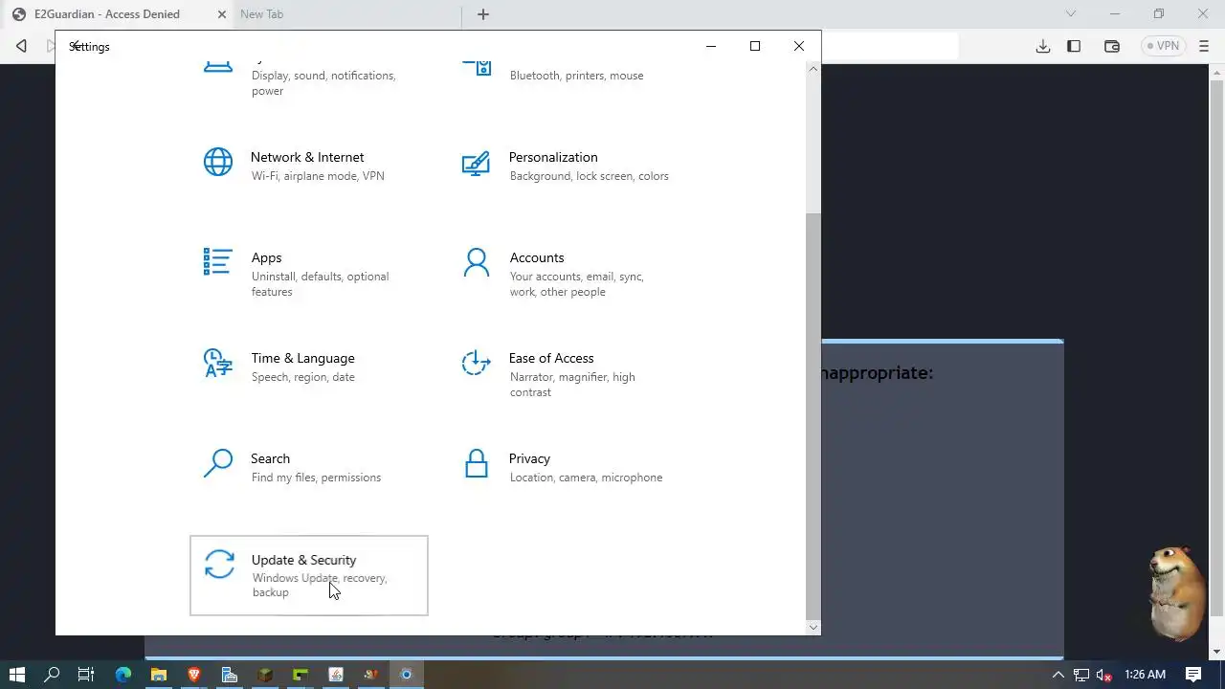The width and height of the screenshot is (1225, 689).
Task: Click the Settings scroll down arrow
Action: [813, 628]
